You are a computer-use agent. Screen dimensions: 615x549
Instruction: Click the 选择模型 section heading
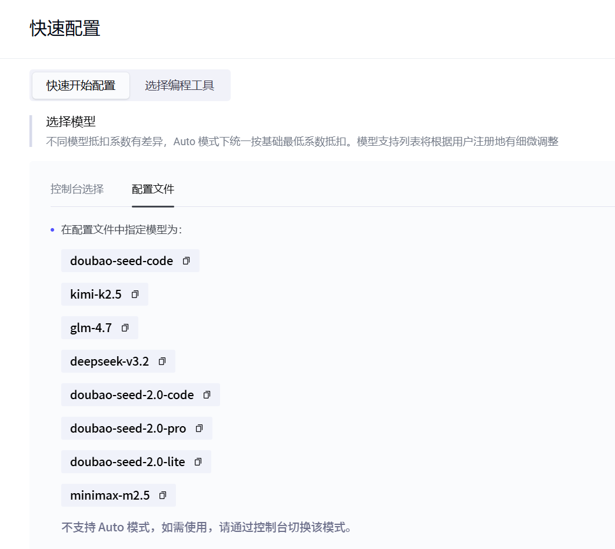tap(71, 122)
